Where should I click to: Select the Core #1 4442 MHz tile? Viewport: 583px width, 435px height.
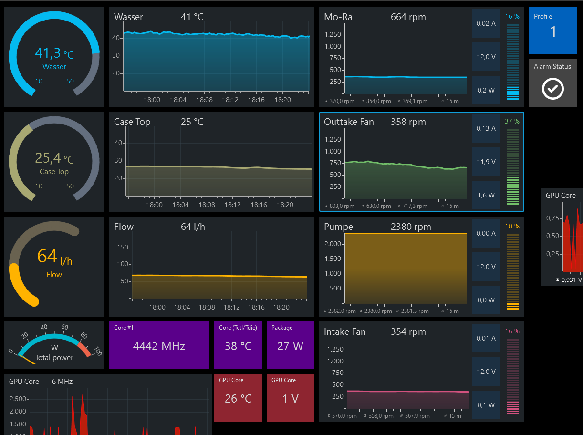point(159,345)
